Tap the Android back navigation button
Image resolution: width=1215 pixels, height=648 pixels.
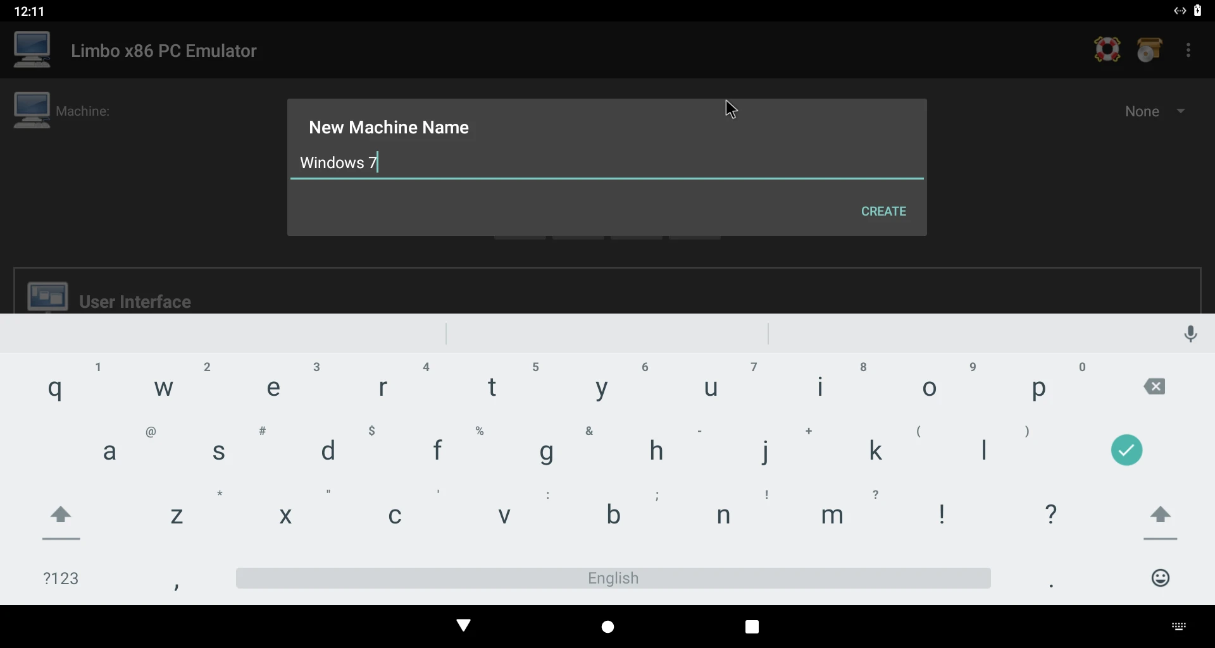(464, 626)
